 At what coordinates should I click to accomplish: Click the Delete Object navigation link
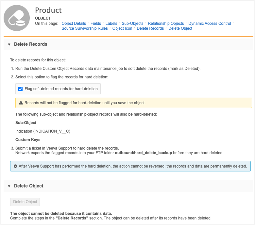[x=180, y=28]
